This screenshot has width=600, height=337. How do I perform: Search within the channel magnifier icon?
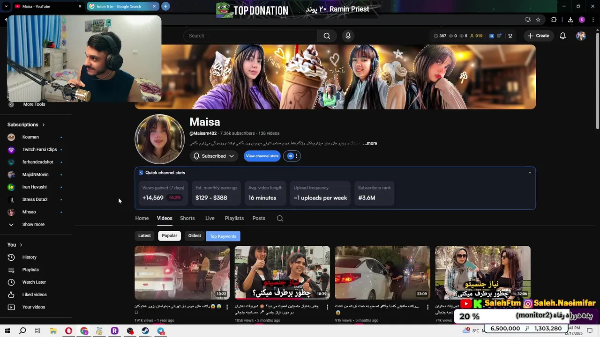point(280,218)
